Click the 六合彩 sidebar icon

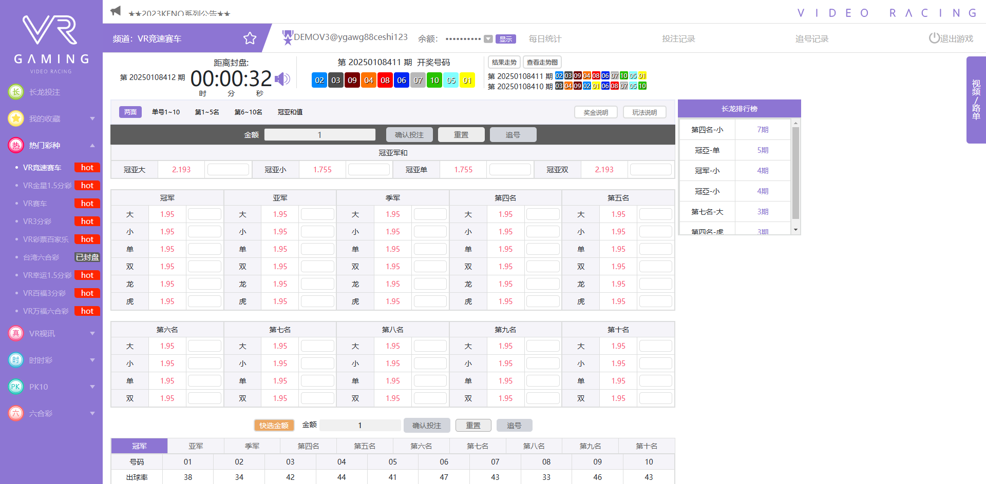pos(16,413)
